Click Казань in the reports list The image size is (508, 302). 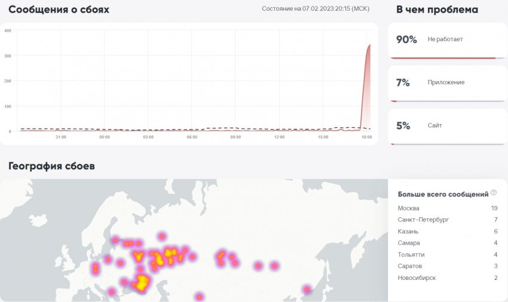click(408, 232)
